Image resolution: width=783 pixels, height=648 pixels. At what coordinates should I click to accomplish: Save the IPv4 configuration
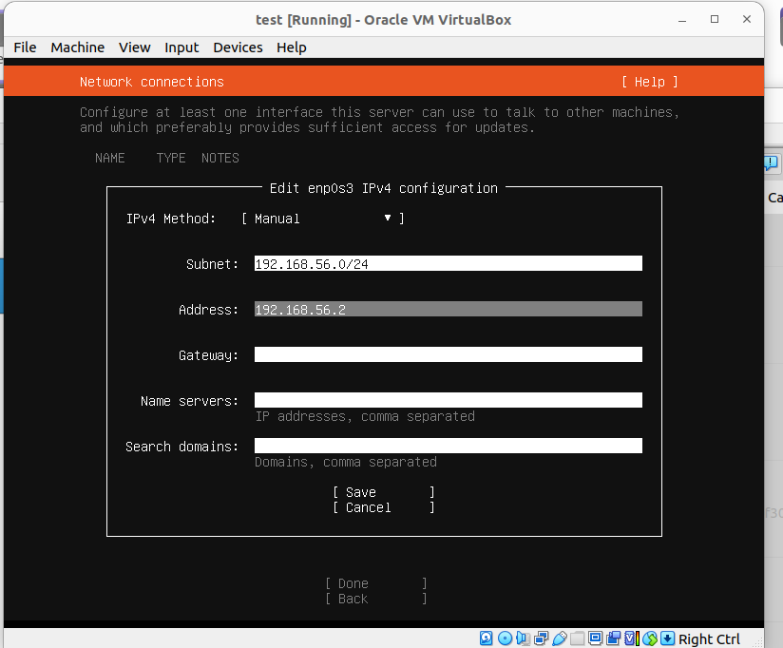point(384,492)
